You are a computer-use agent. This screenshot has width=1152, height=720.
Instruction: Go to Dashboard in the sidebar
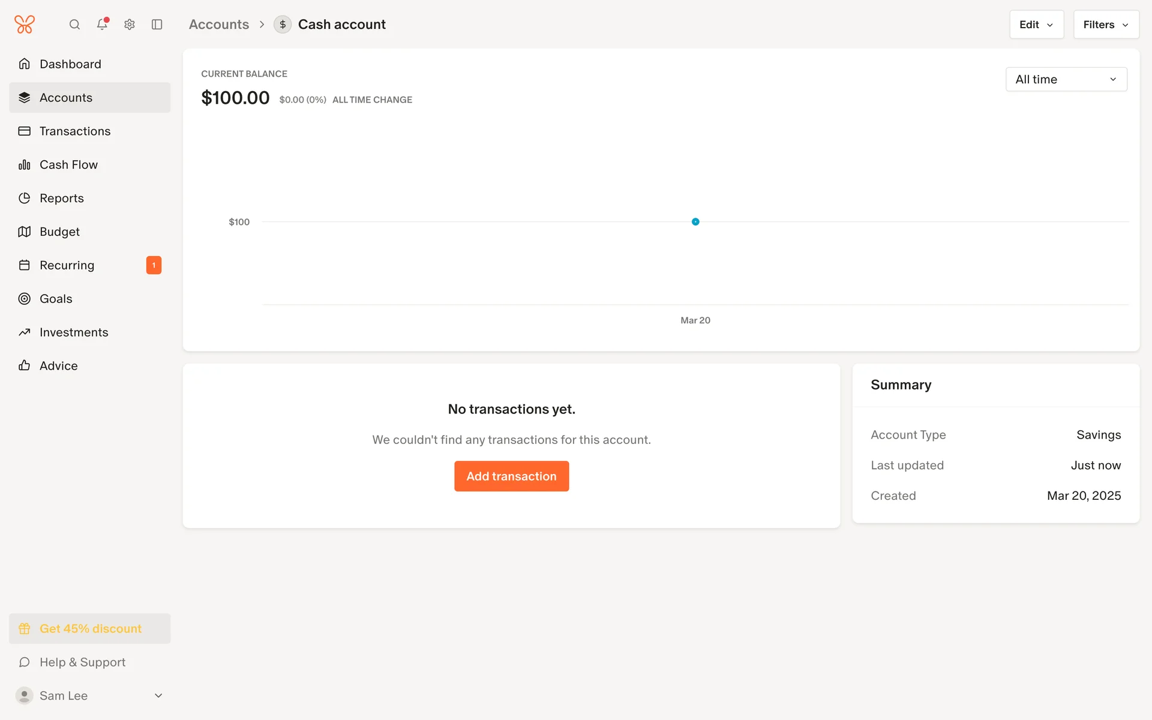tap(70, 64)
